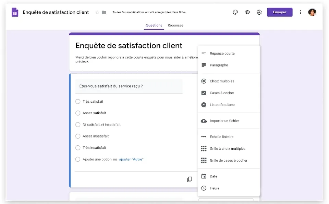Edit the form heading Enquête de satisfaction client
This screenshot has height=204, width=329.
129,45
